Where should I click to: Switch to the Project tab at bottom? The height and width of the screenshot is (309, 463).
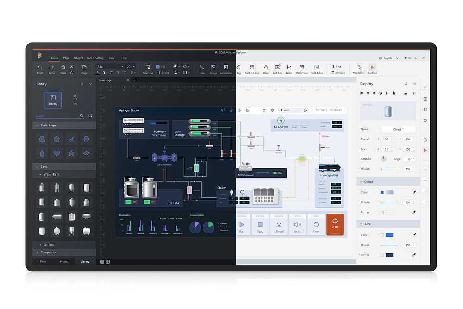click(64, 262)
